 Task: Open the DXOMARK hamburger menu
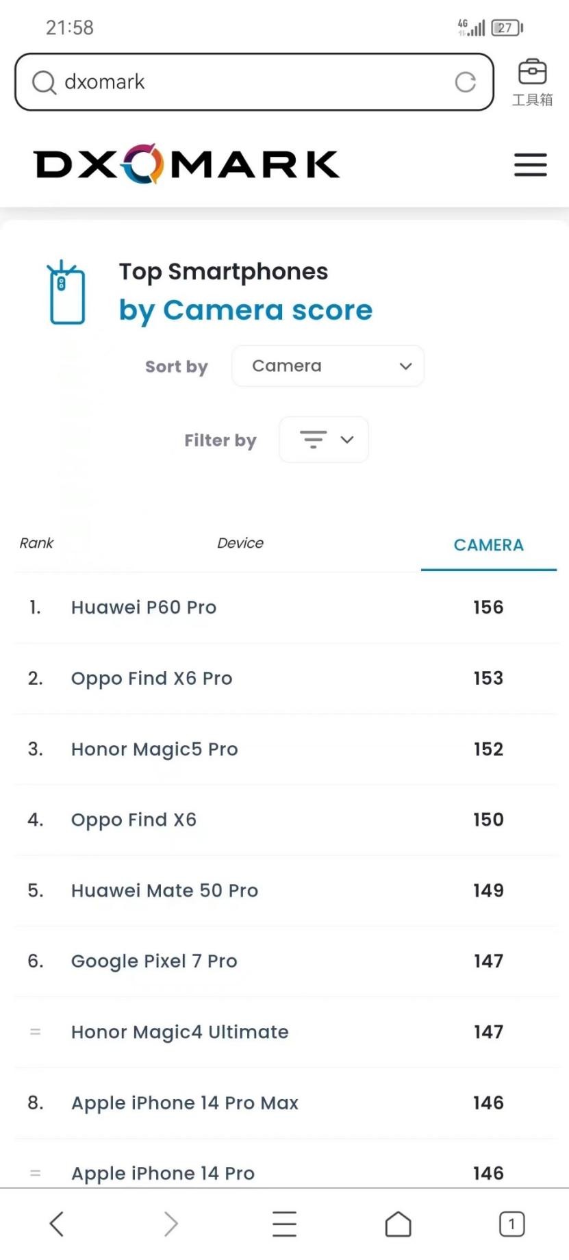pos(530,164)
